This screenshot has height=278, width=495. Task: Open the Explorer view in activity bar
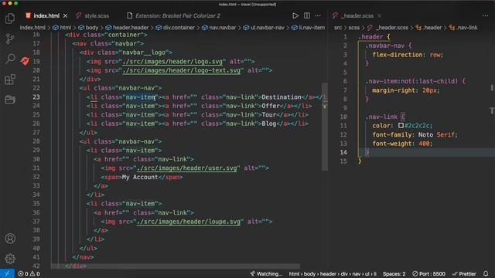point(10,19)
